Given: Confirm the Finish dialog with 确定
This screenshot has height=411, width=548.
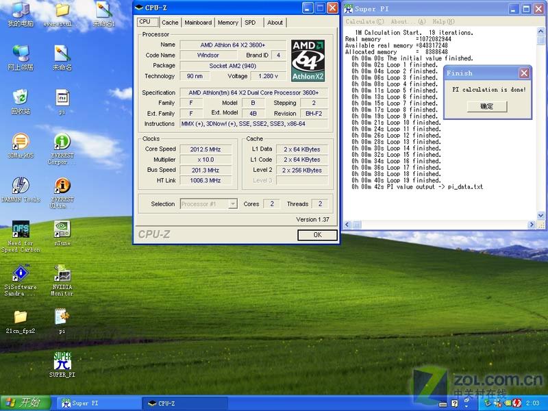Looking at the screenshot, I should pos(487,106).
